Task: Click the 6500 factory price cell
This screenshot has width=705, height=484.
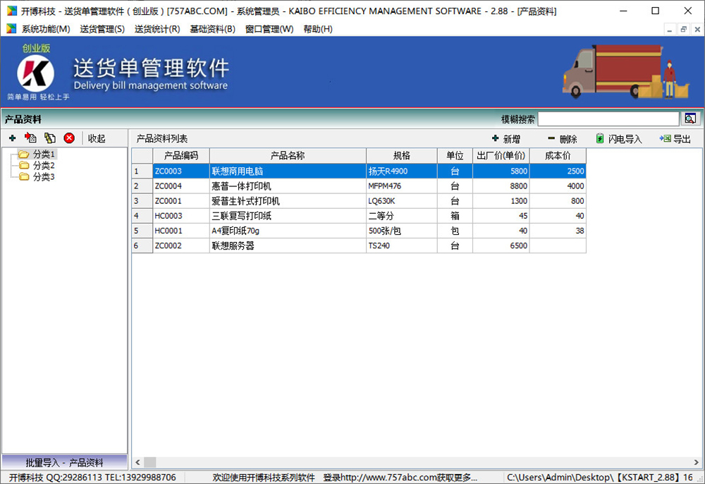Action: pos(501,245)
